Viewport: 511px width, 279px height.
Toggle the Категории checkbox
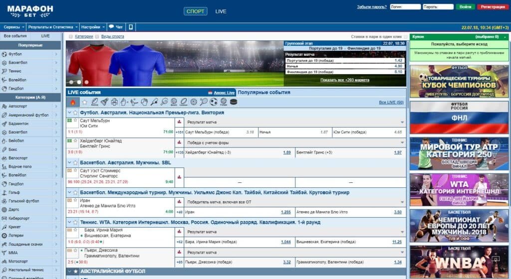[70, 36]
